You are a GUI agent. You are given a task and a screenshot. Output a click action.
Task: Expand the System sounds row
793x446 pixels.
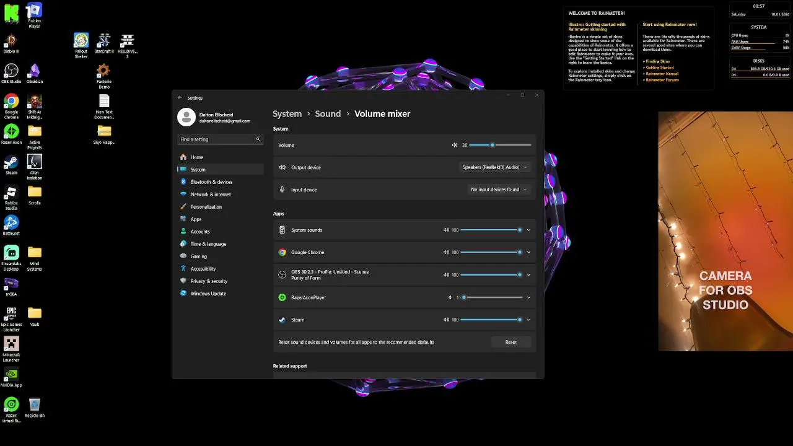528,230
